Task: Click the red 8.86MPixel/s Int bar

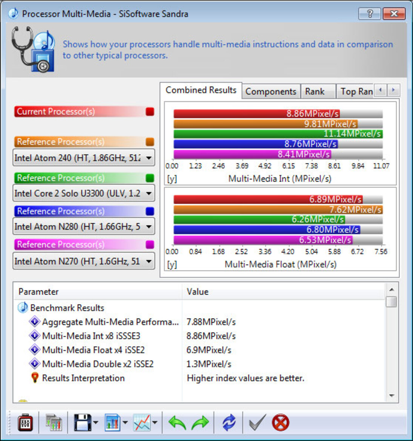Action: (257, 114)
